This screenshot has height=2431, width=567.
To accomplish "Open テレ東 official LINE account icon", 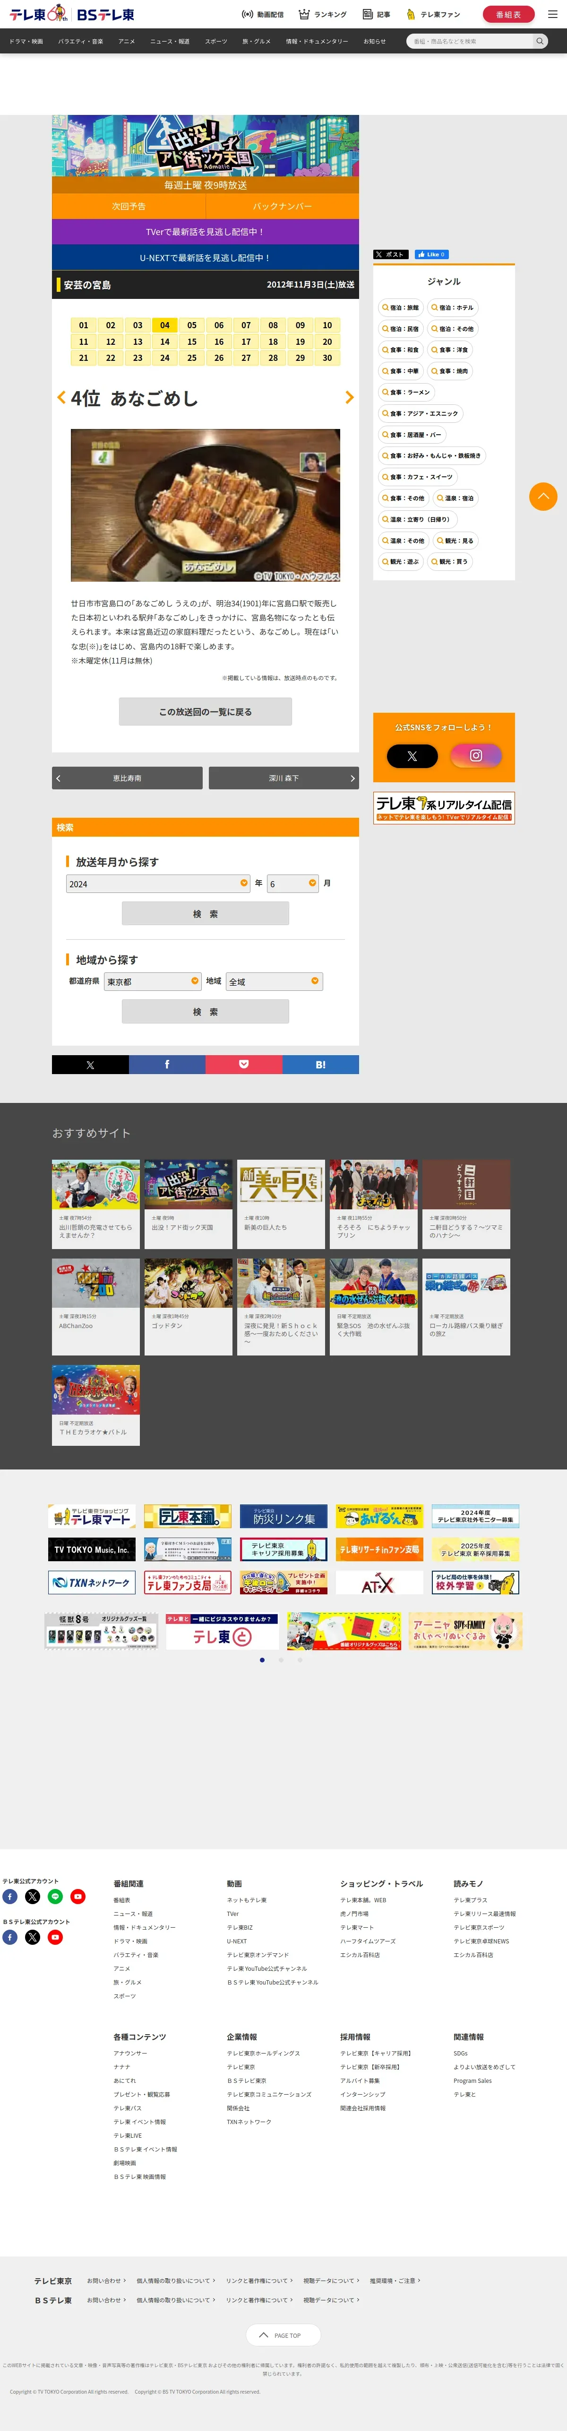I will click(55, 1896).
